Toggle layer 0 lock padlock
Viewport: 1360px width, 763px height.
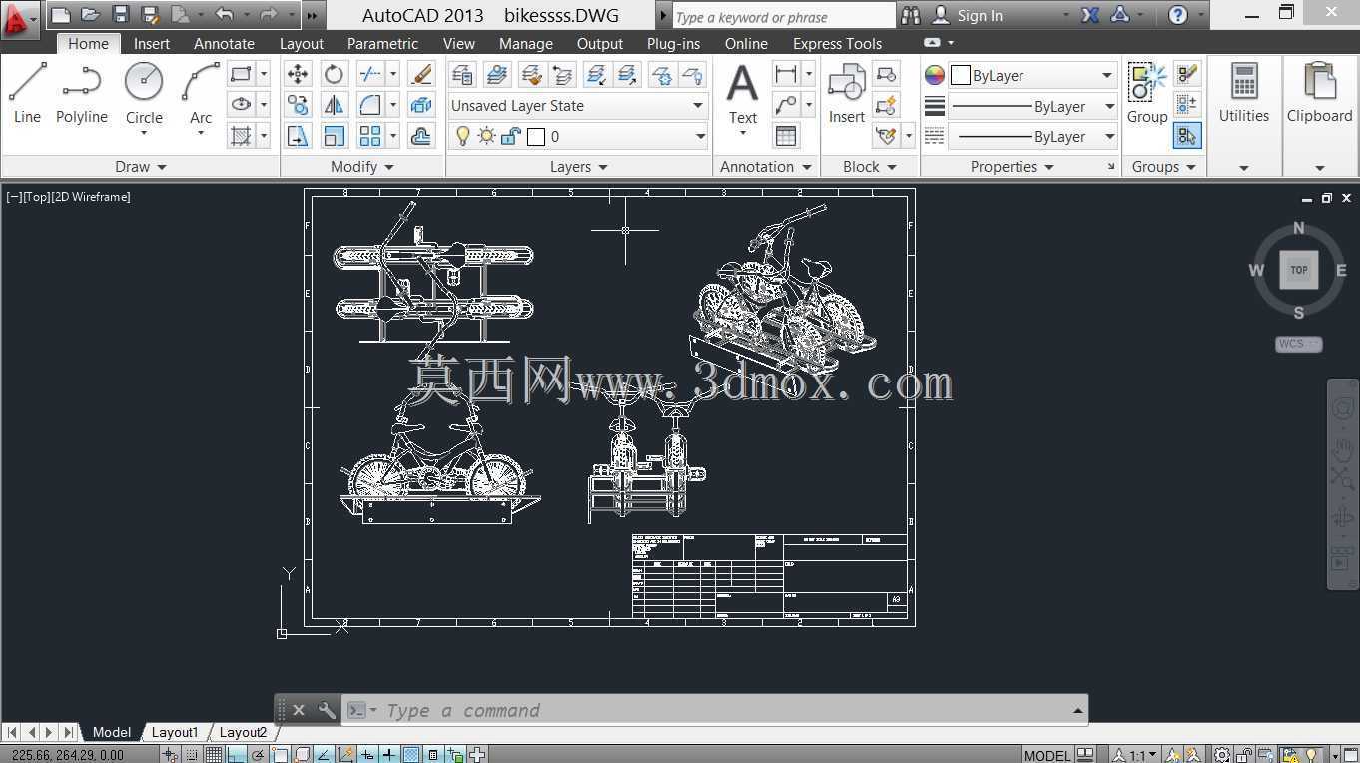(511, 136)
